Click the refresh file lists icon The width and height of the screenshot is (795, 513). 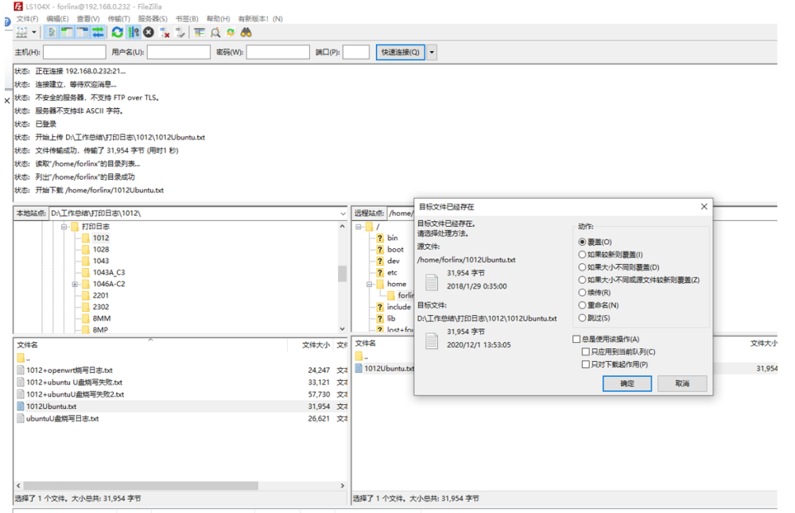click(x=118, y=33)
